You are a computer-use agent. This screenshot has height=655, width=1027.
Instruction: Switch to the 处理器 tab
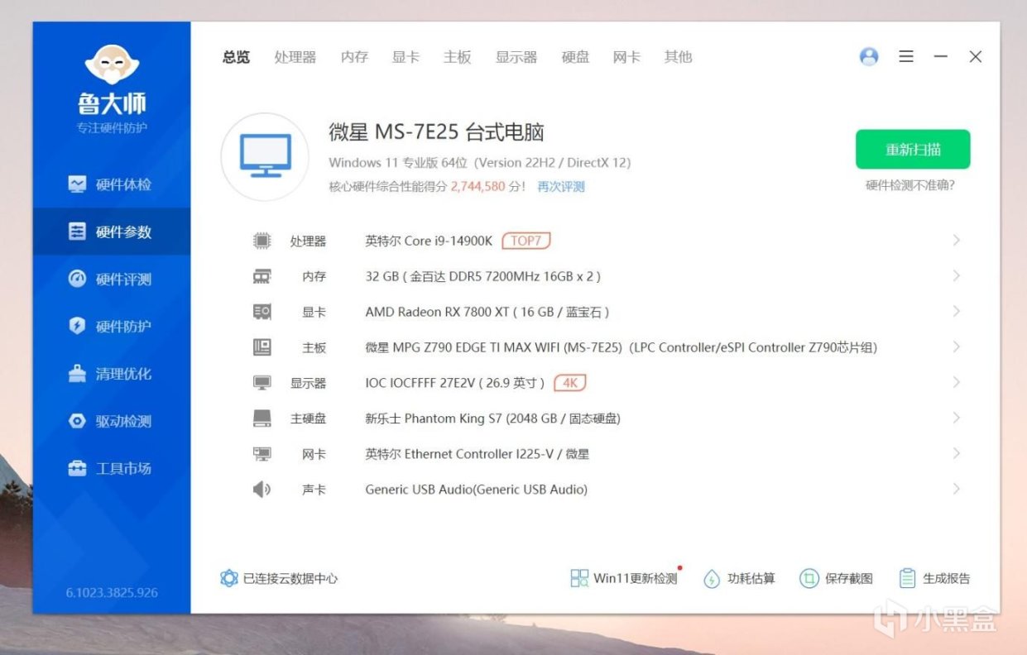pyautogui.click(x=295, y=57)
